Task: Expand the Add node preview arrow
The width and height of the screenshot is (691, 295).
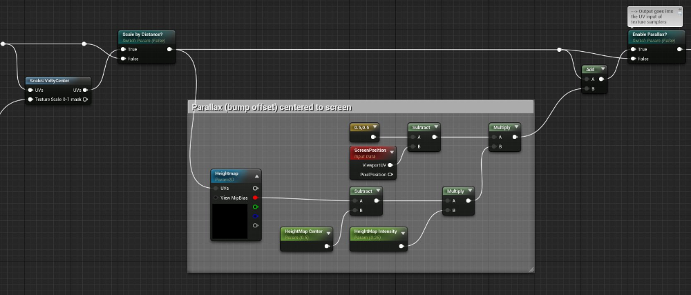Action: 603,70
